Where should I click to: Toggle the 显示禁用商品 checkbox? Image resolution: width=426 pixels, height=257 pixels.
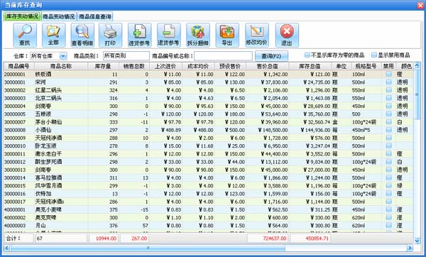(374, 55)
